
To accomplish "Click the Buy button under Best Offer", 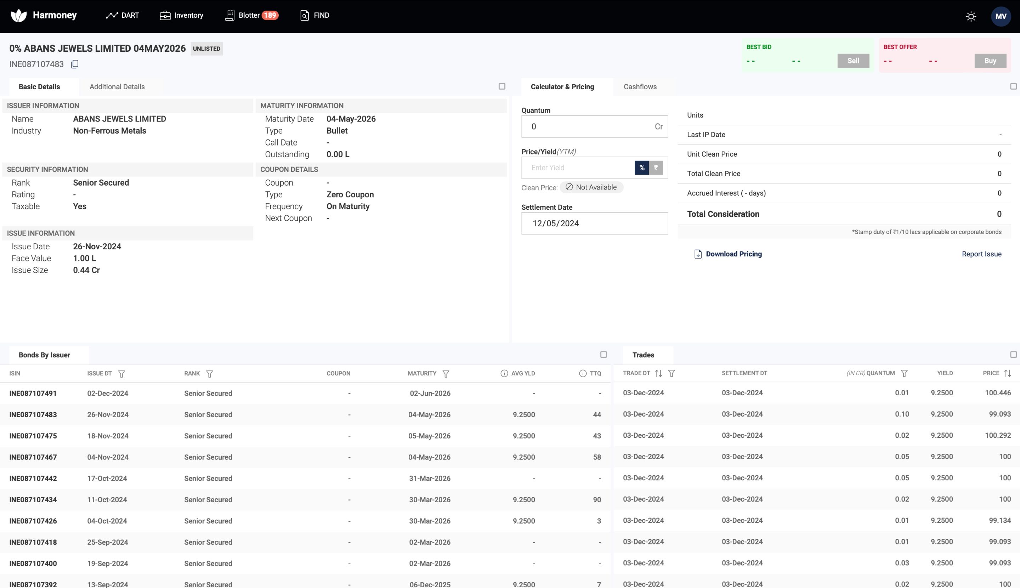I will point(990,61).
